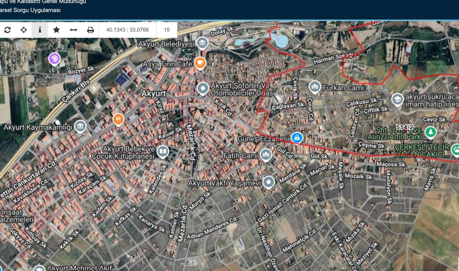Image resolution: width=459 pixels, height=271 pixels.
Task: Click the Karaçam Sk. label
Action: (93, 185)
